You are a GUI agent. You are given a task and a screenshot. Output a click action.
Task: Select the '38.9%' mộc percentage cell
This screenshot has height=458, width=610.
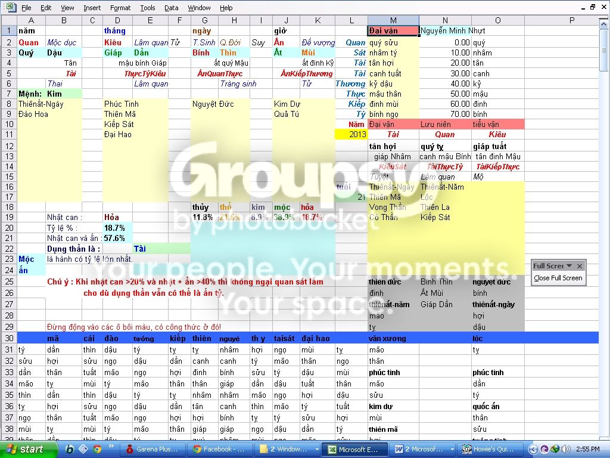(286, 217)
